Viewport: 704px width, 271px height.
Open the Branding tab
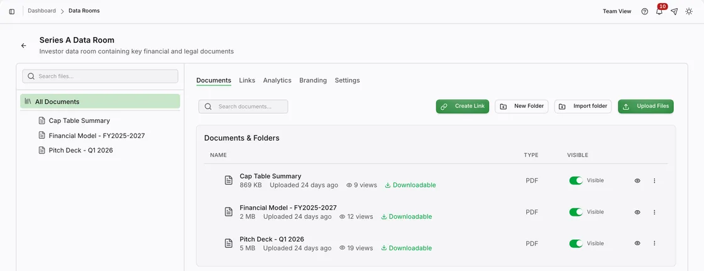tap(313, 80)
